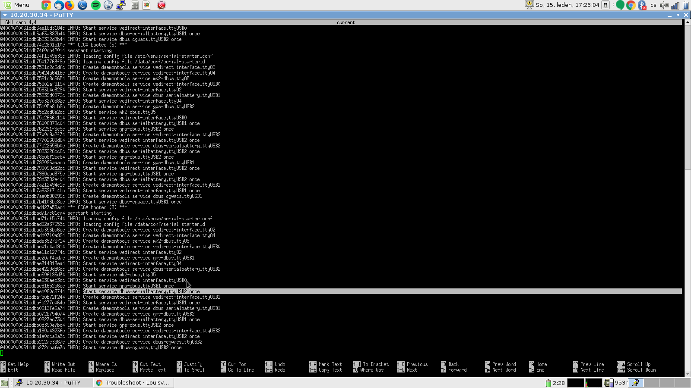Click the nano 'Copy Text' shortcut label
This screenshot has width=691, height=388.
(x=330, y=370)
